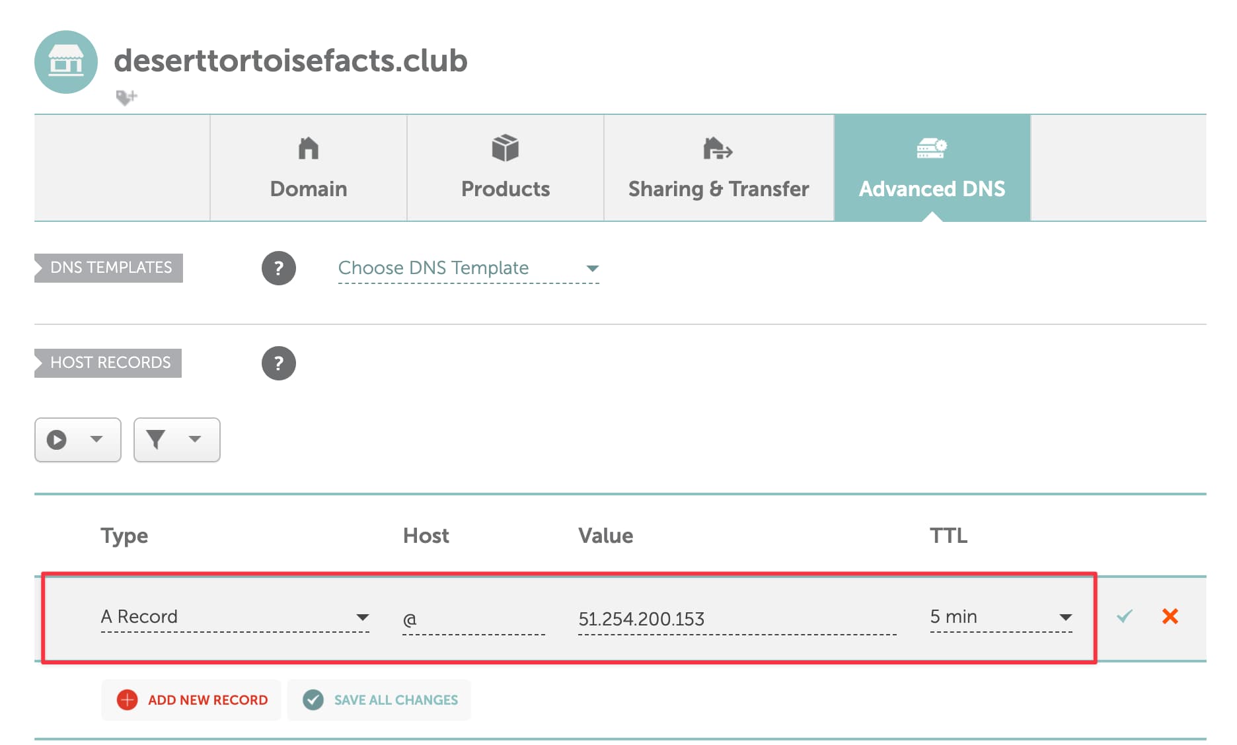Switch to the Domain tab
Viewport: 1237px width, 745px height.
(x=308, y=168)
